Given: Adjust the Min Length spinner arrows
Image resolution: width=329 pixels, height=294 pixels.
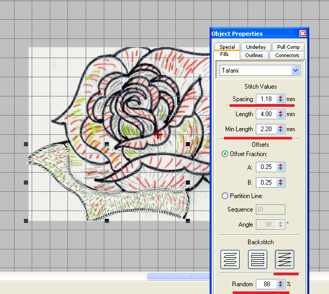Looking at the screenshot, I should [280, 129].
